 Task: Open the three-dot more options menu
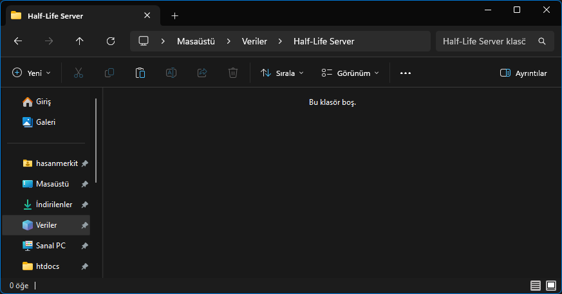click(406, 73)
